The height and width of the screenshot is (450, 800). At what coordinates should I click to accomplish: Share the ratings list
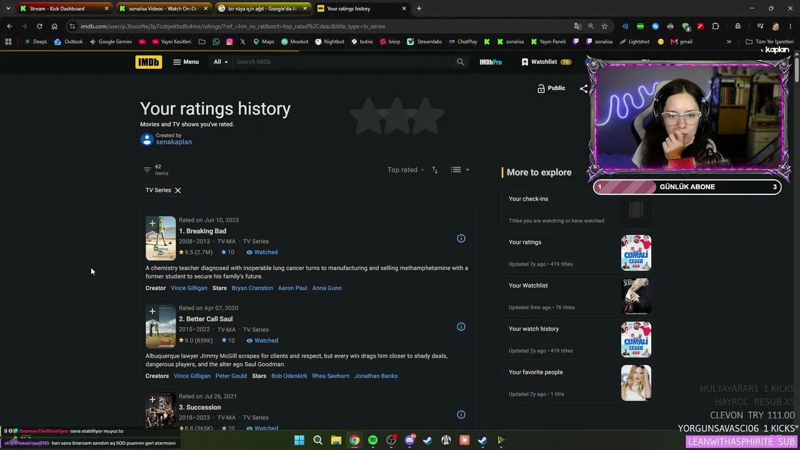[583, 89]
